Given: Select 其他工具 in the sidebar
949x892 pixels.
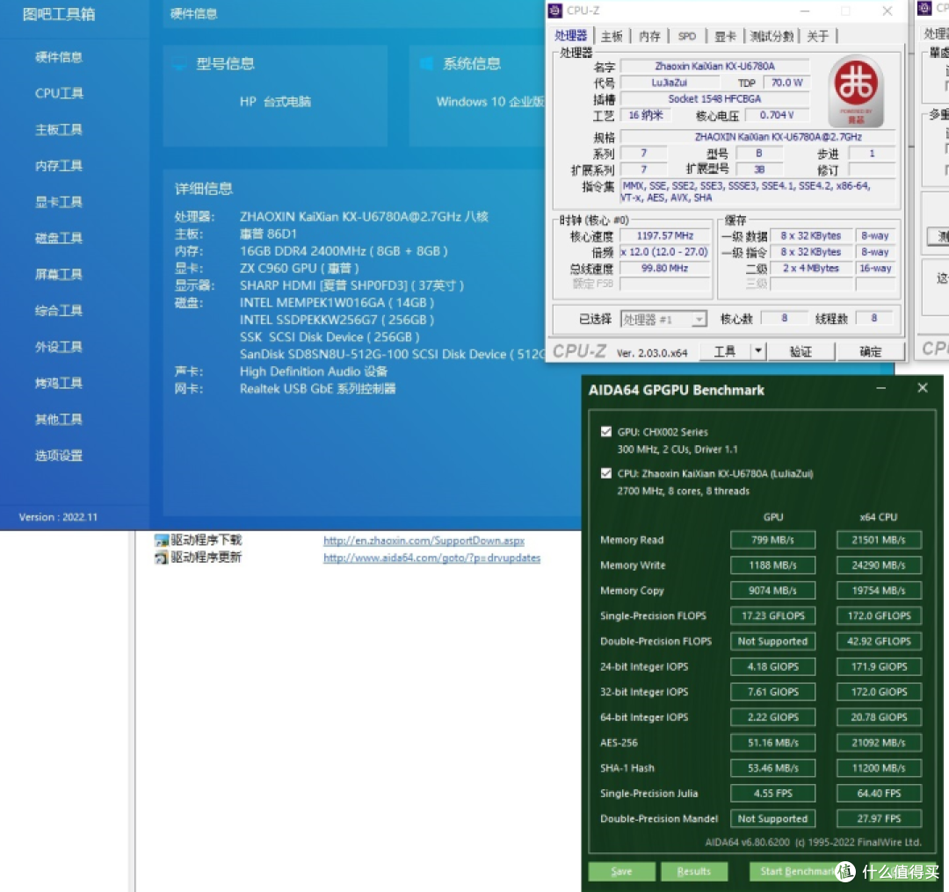Looking at the screenshot, I should coord(59,419).
